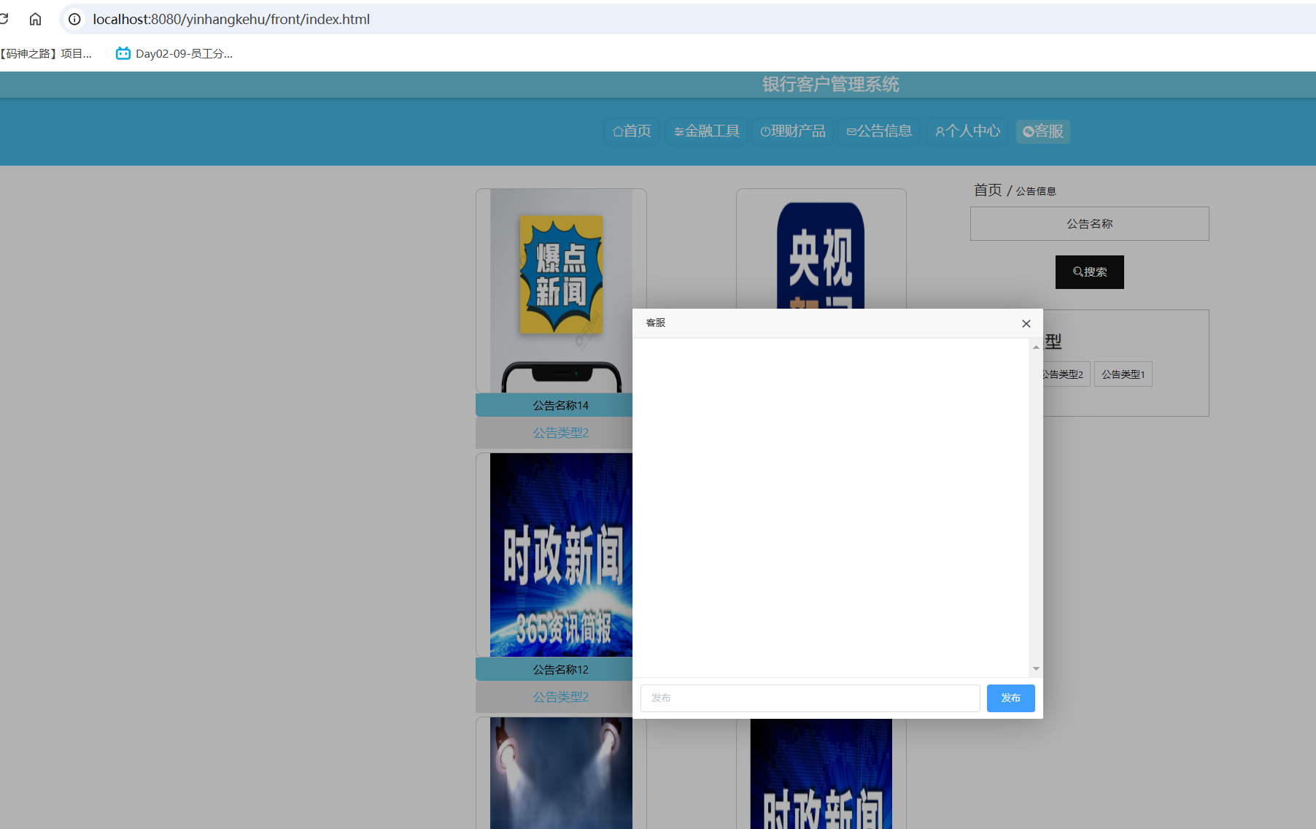Go to 首页 in the navigation
The height and width of the screenshot is (829, 1316).
click(632, 131)
